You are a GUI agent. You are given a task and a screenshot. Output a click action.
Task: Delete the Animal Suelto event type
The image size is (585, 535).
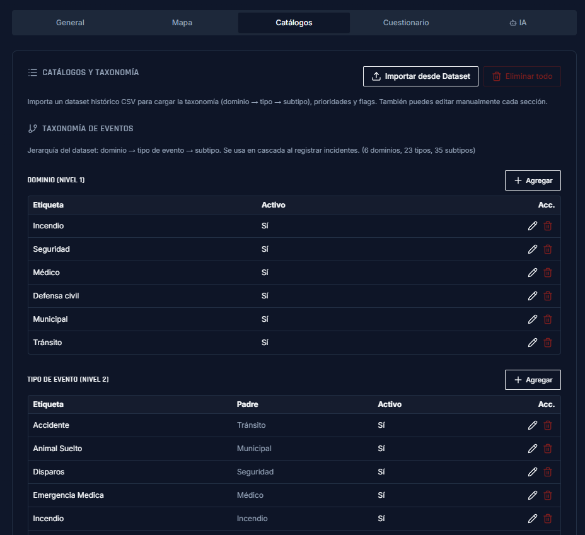[548, 449]
